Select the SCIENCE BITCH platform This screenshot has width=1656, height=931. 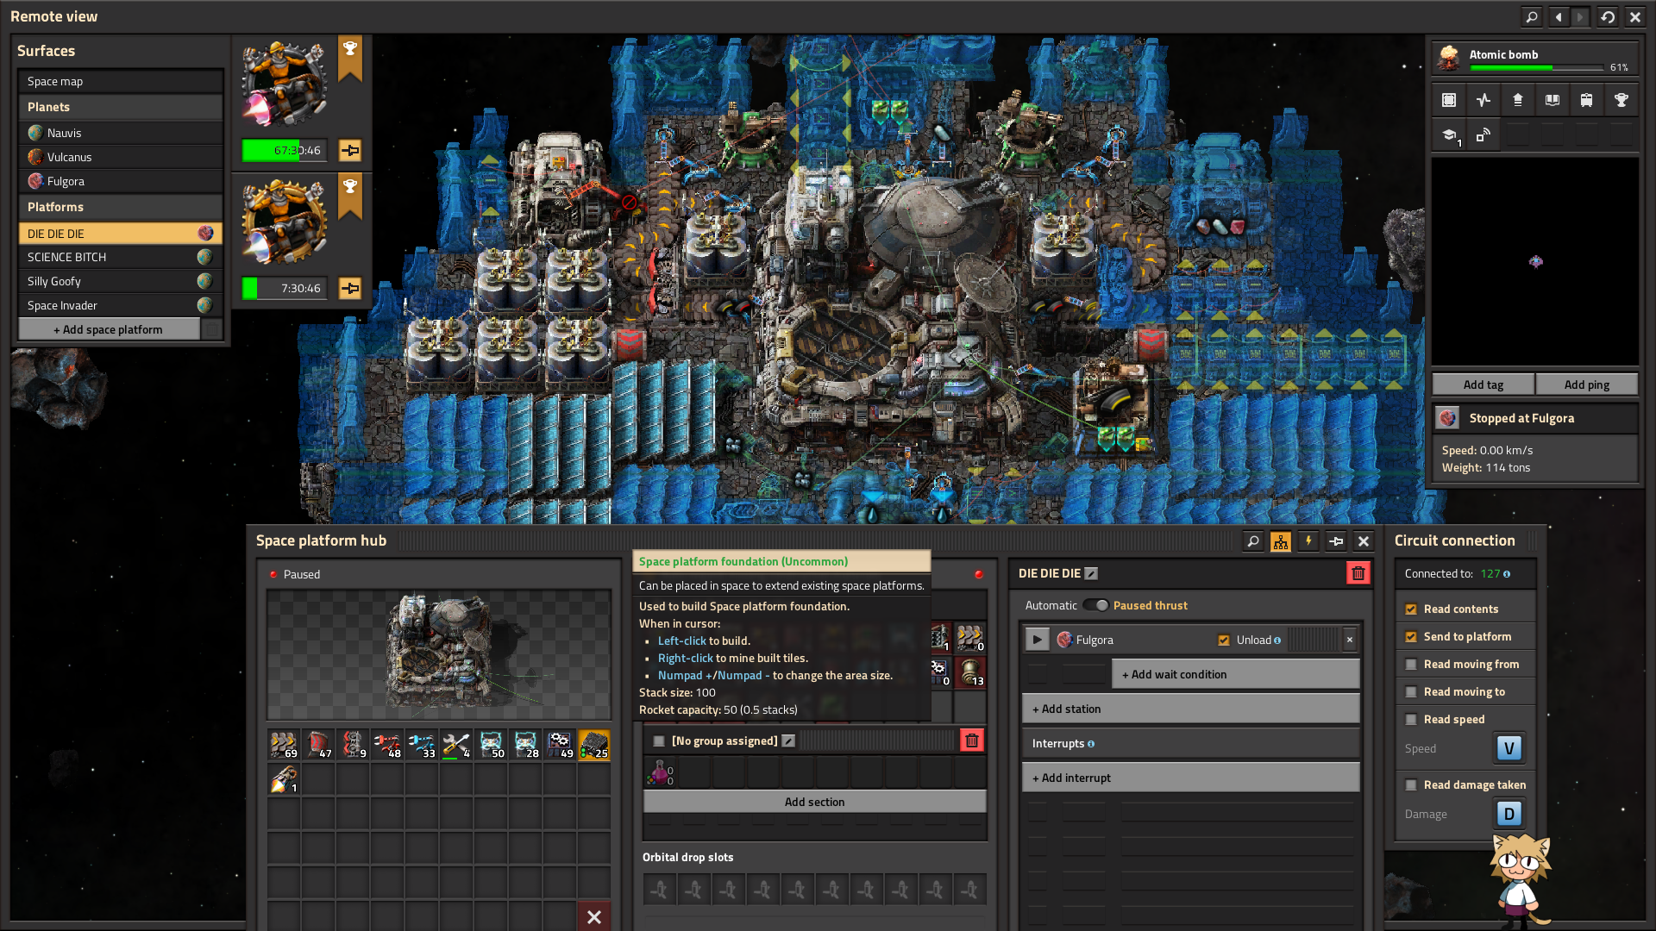tap(67, 257)
